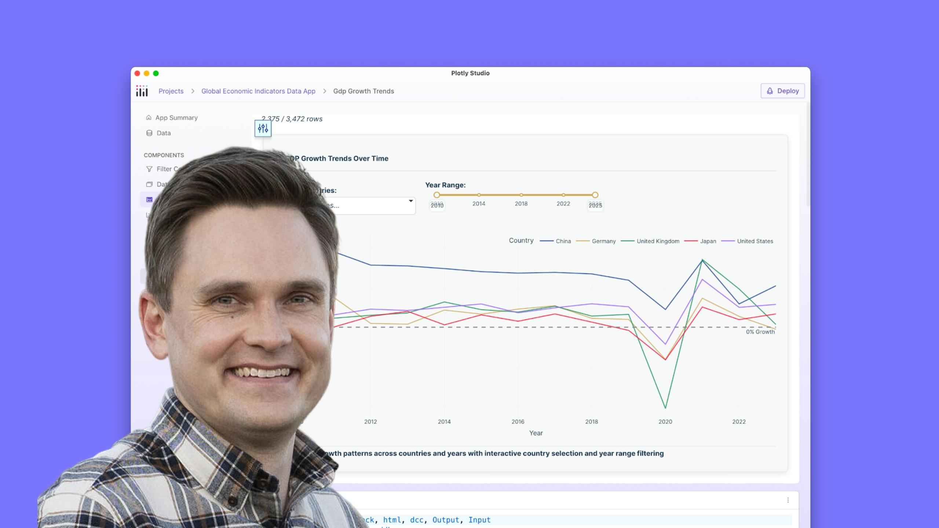Click the 2025 handle on Year Range slider

tap(595, 195)
